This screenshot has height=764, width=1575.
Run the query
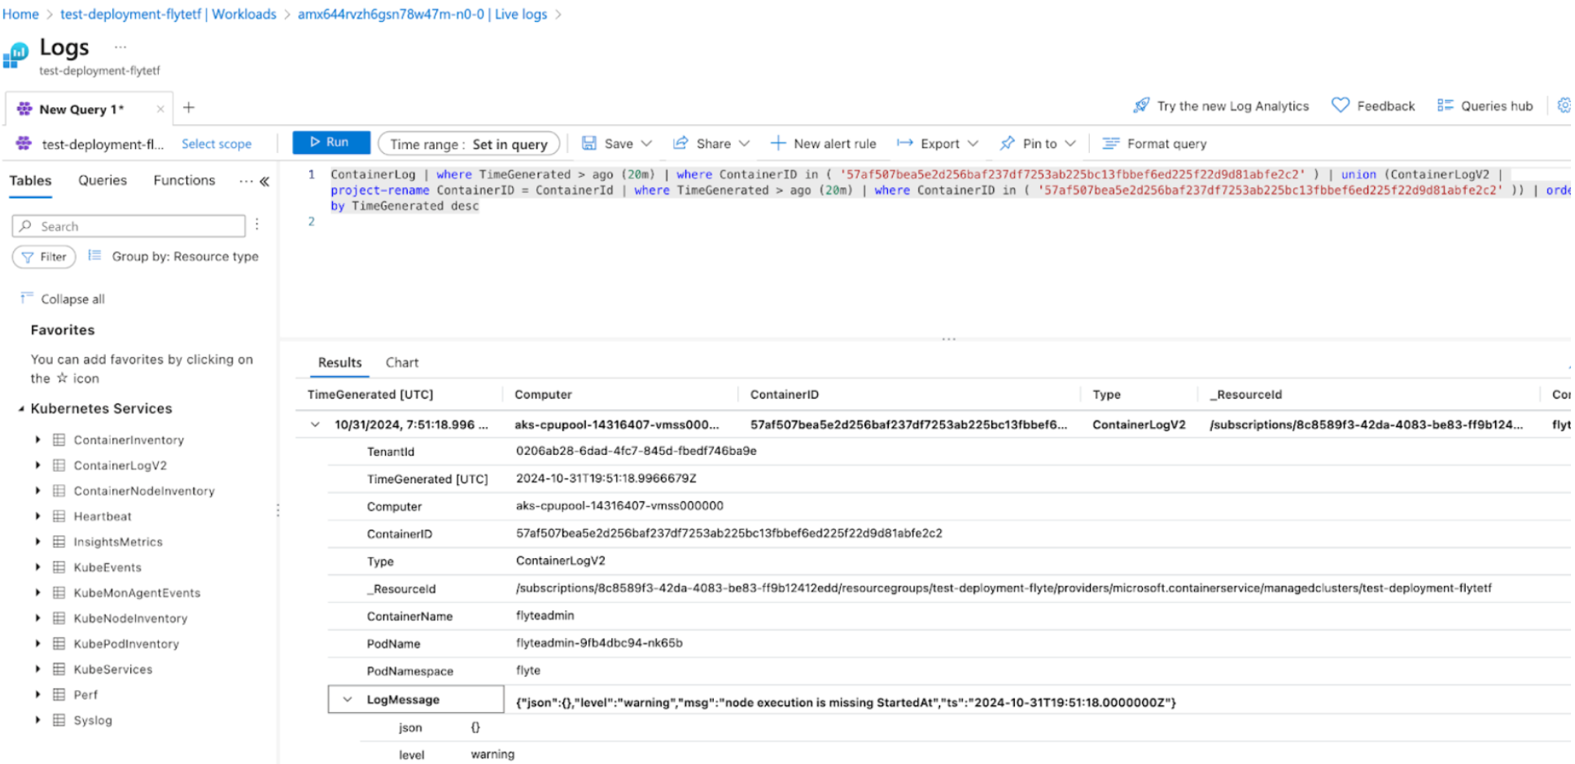(x=330, y=142)
